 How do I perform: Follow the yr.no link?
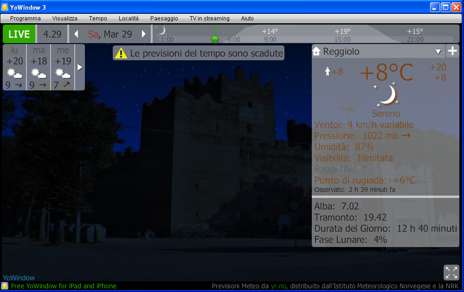[279, 286]
